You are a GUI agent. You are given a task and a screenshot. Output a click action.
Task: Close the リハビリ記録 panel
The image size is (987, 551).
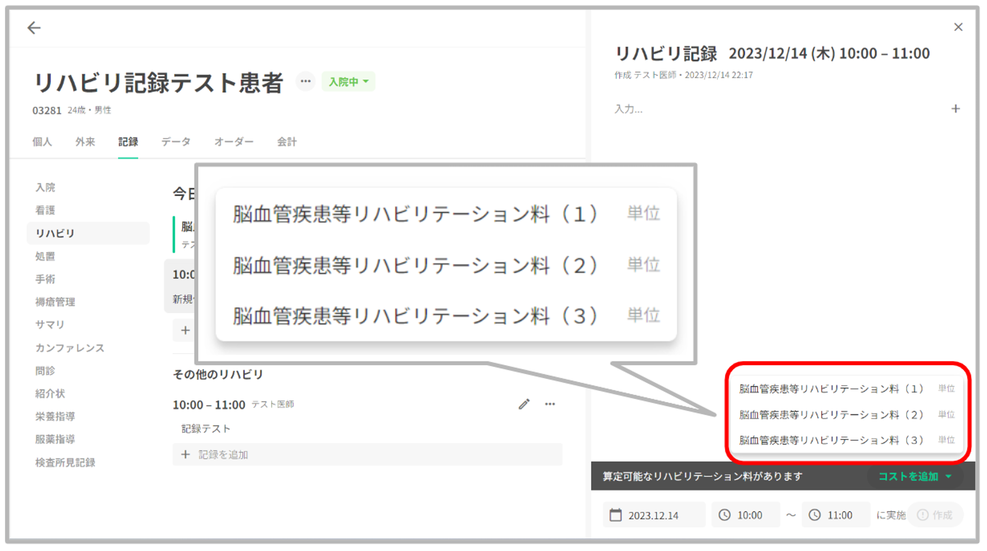tap(958, 27)
